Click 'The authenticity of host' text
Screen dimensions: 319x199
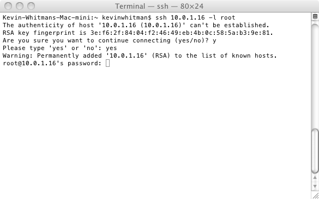point(49,25)
